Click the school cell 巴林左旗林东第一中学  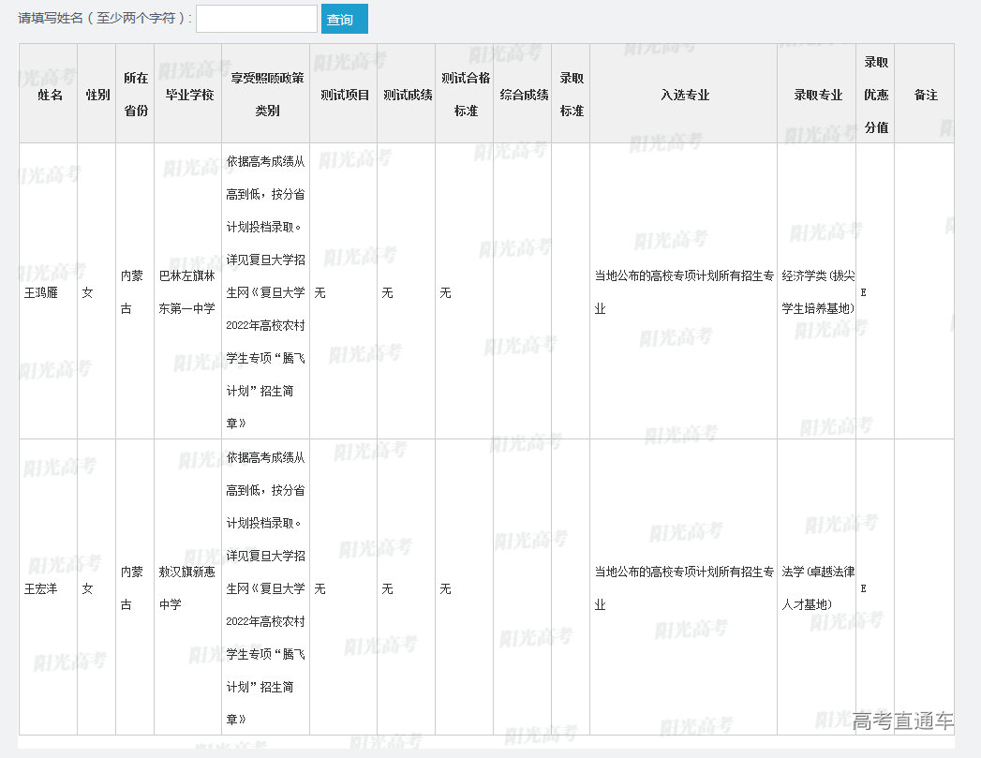[187, 292]
